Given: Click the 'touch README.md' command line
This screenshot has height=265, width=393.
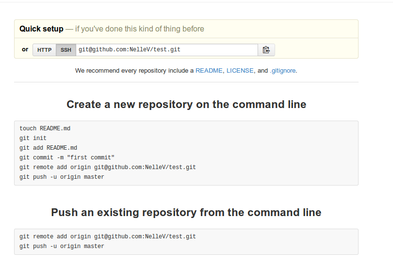Looking at the screenshot, I should point(45,128).
